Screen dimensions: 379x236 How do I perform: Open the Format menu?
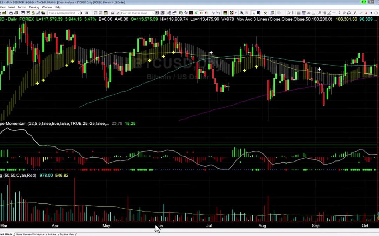coord(22,7)
